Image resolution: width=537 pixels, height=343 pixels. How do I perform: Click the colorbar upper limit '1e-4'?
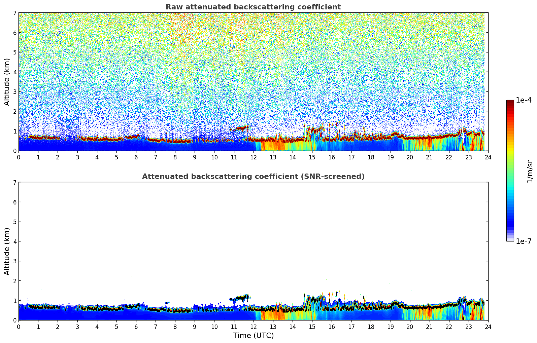(x=524, y=100)
